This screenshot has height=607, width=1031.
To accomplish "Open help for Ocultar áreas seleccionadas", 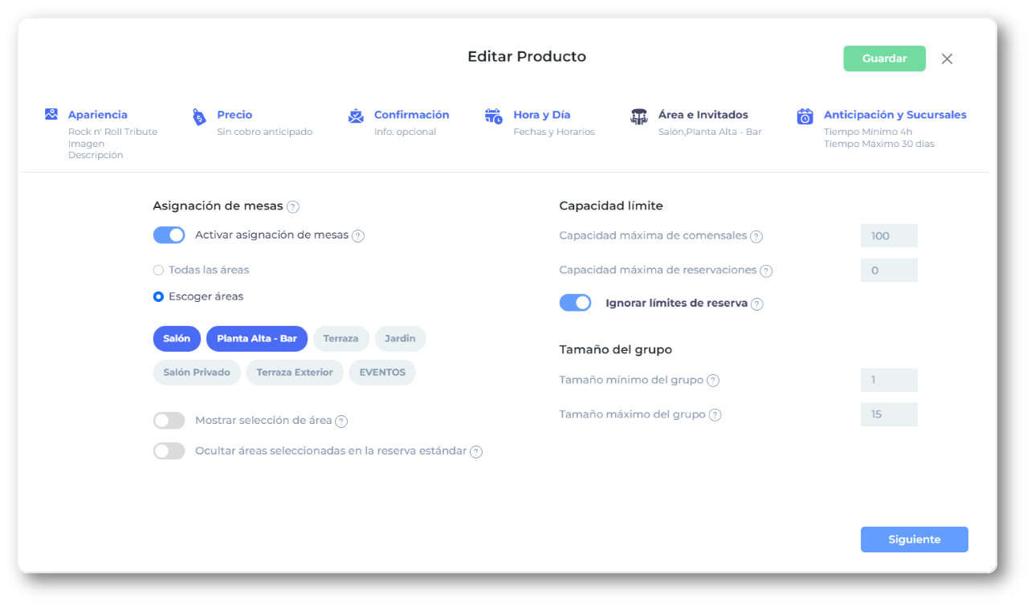I will [476, 452].
